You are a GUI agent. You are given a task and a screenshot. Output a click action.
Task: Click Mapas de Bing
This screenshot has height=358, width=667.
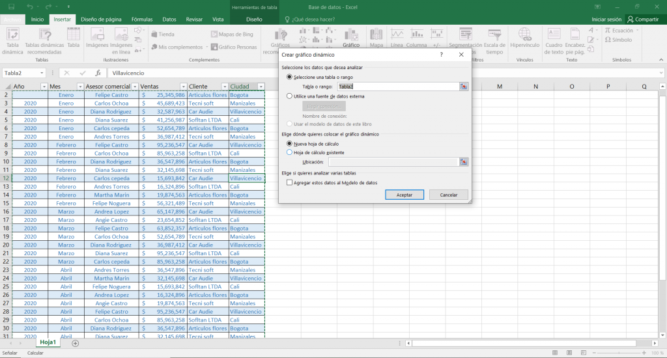tap(233, 34)
